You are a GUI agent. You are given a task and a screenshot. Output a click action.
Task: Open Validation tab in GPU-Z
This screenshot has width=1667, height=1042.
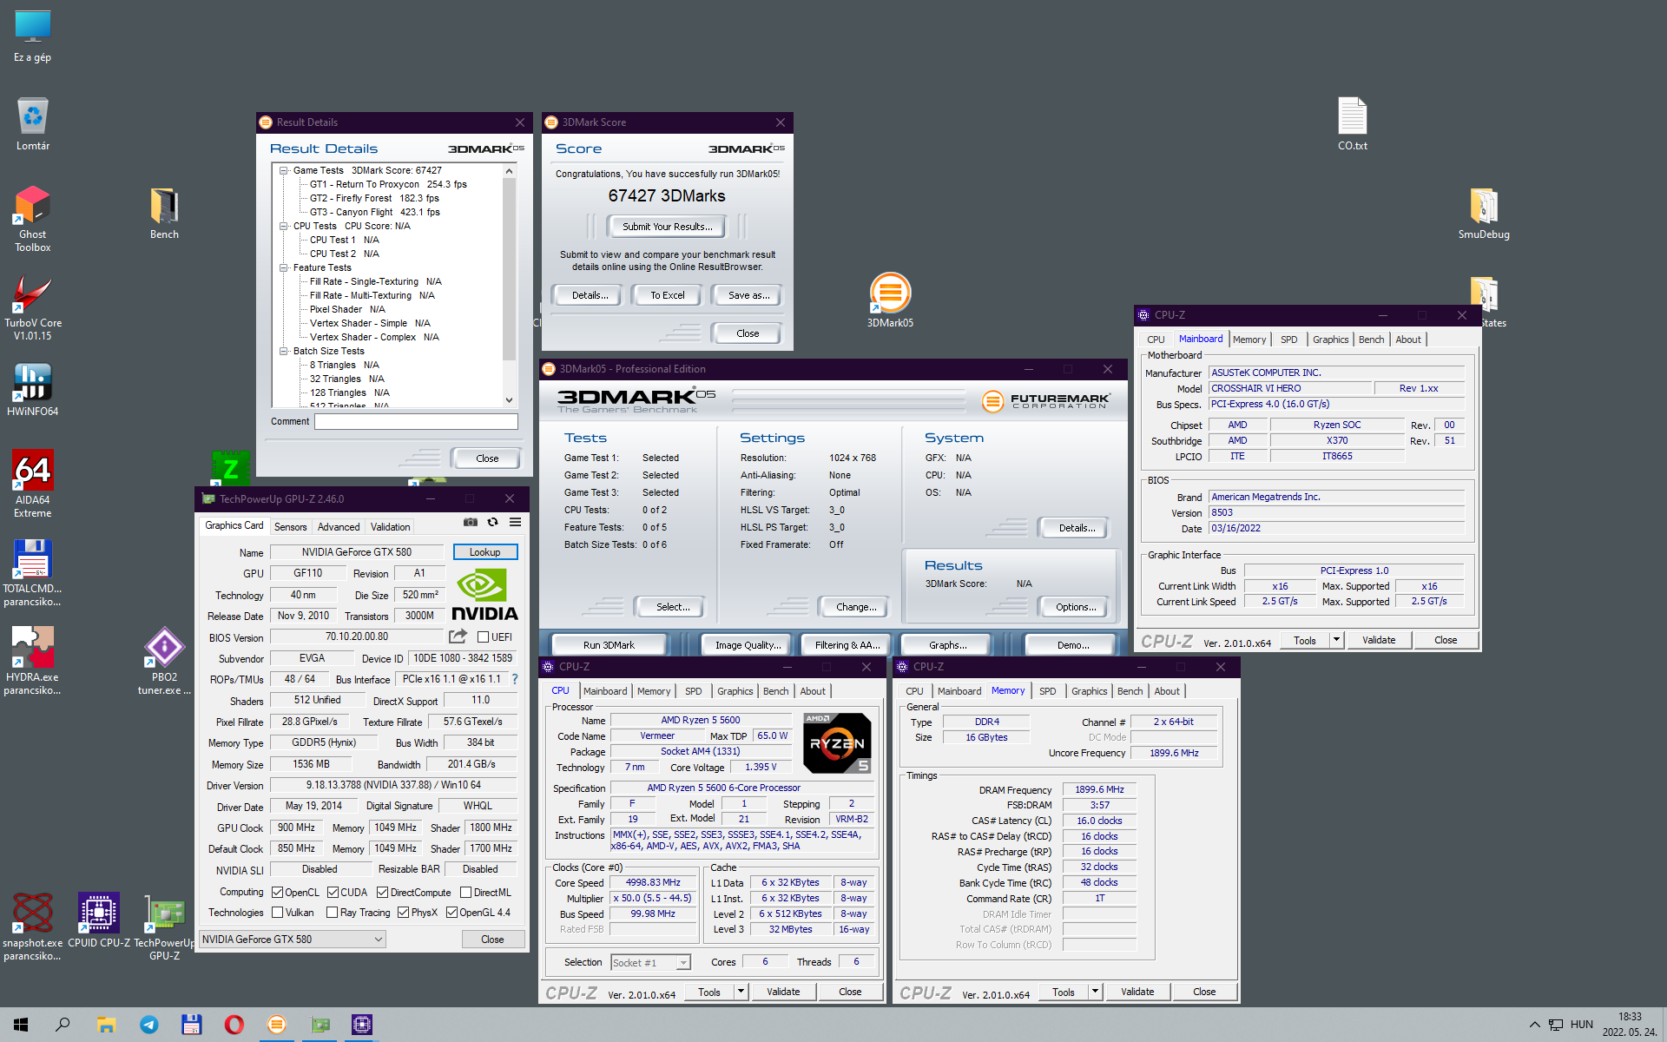click(x=390, y=526)
